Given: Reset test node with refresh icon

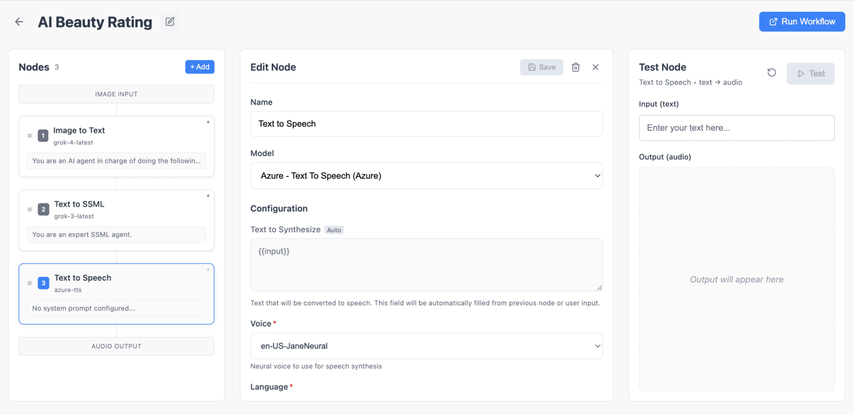Looking at the screenshot, I should click(x=771, y=73).
